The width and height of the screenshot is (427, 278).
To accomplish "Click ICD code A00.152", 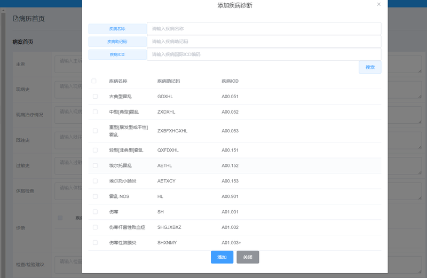I will point(230,165).
